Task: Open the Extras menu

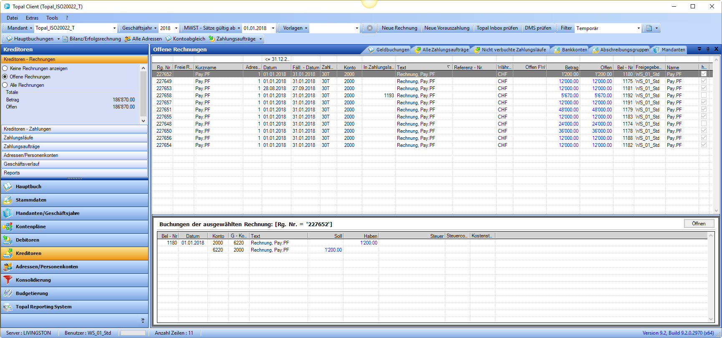Action: coord(32,18)
